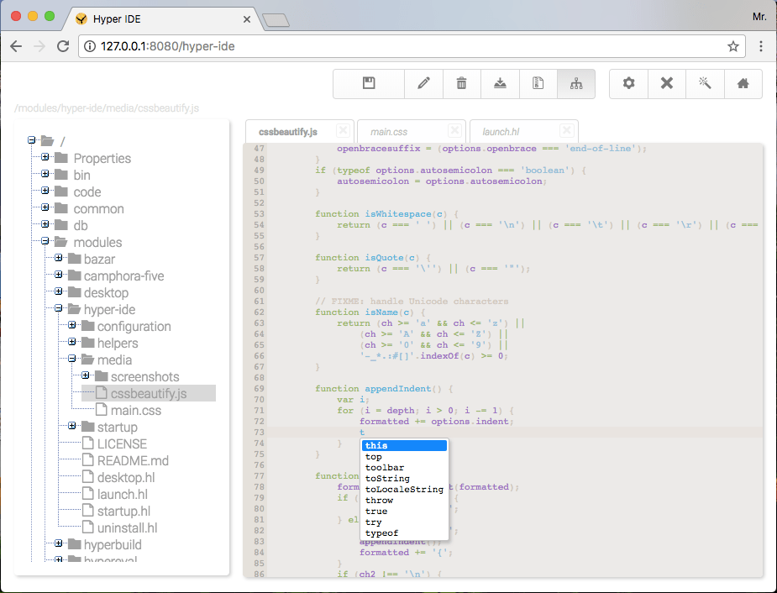
Task: Save the current file with the floppy icon
Action: tap(367, 83)
